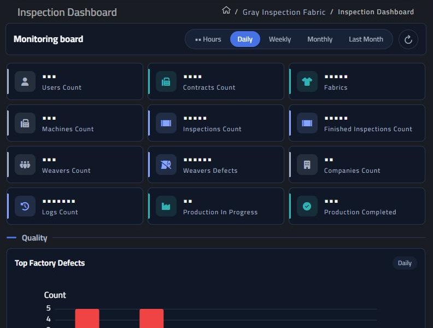Click the Users Count label

(x=62, y=87)
